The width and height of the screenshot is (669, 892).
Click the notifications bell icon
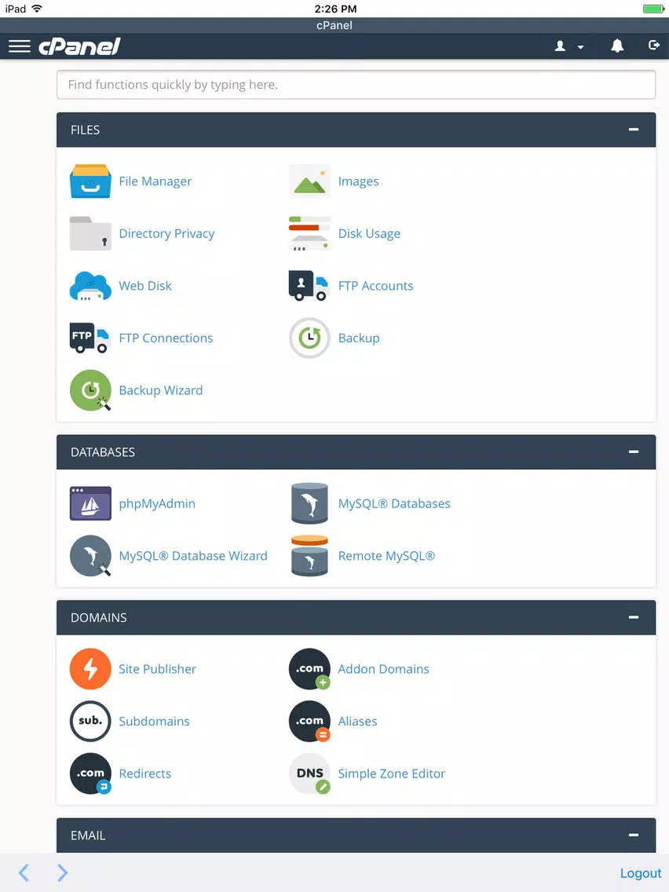tap(617, 46)
